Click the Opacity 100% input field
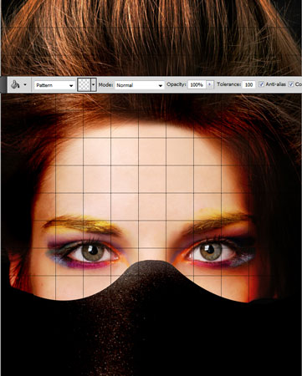The height and width of the screenshot is (376, 302). pyautogui.click(x=197, y=84)
